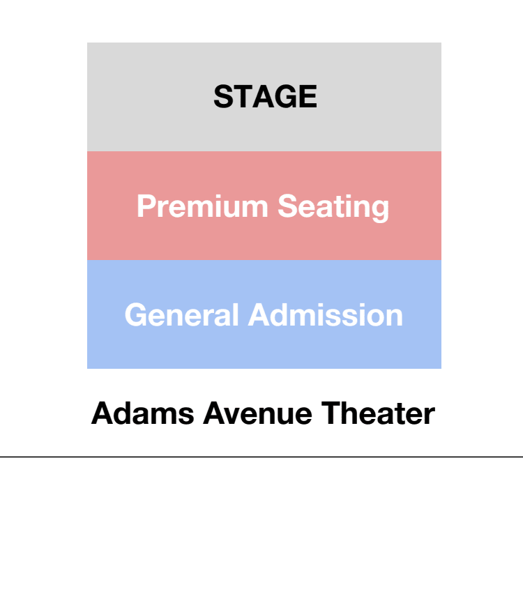Screen dimensions: 523x610
Task: Pick the gray stage color block
Action: coord(264,97)
